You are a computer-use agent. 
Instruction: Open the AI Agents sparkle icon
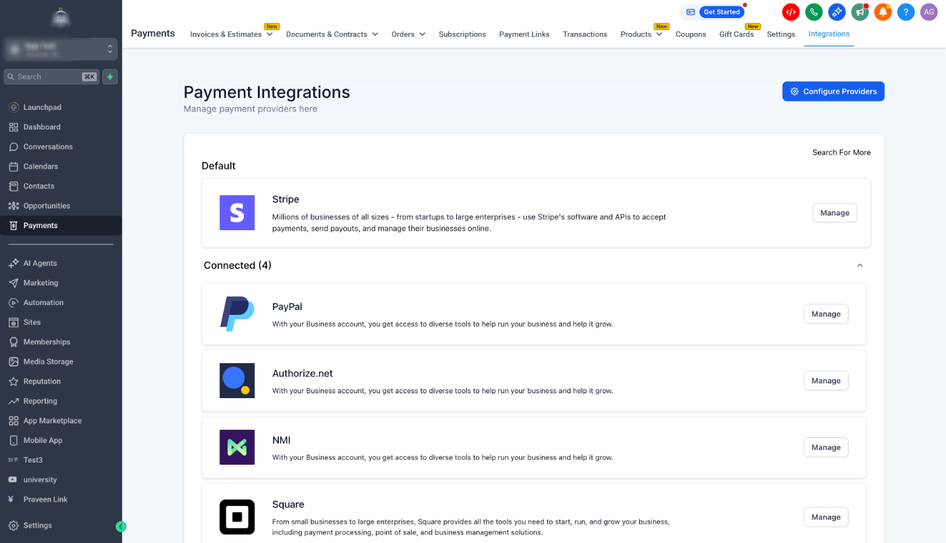click(x=13, y=263)
